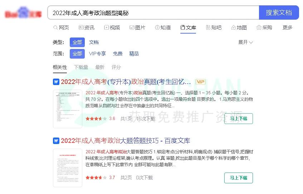Image resolution: width=303 pixels, height=194 pixels.
Task: Click the 共1页 page count text
Action: coord(126,119)
